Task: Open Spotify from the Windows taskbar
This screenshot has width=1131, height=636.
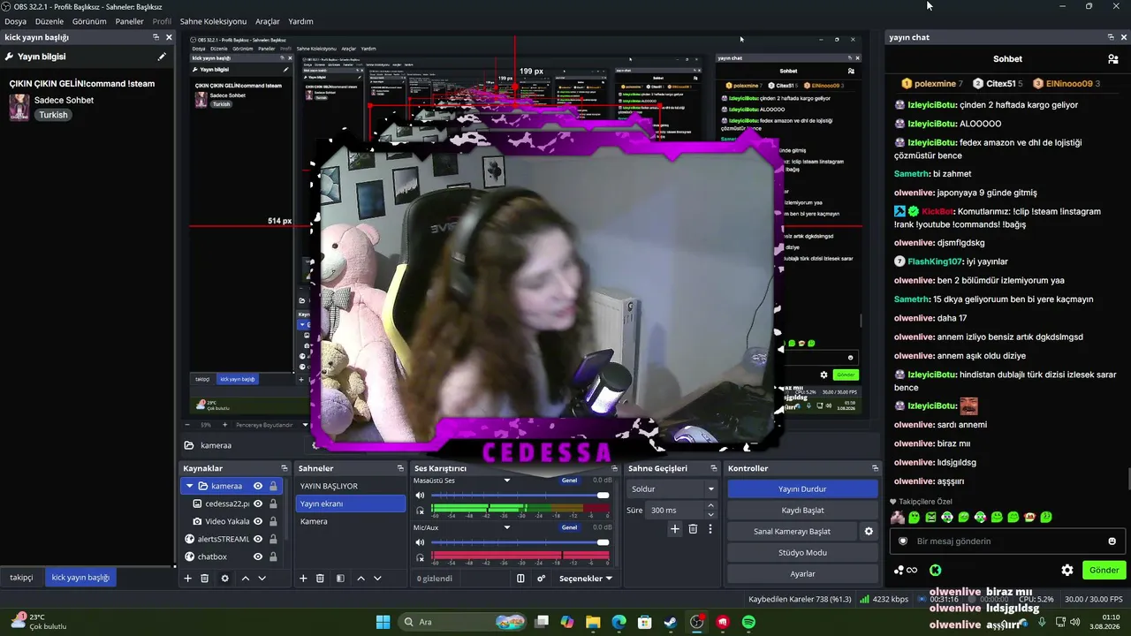Action: (x=748, y=622)
